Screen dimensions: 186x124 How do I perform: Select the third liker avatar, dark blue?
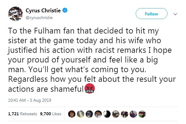tap(89, 114)
